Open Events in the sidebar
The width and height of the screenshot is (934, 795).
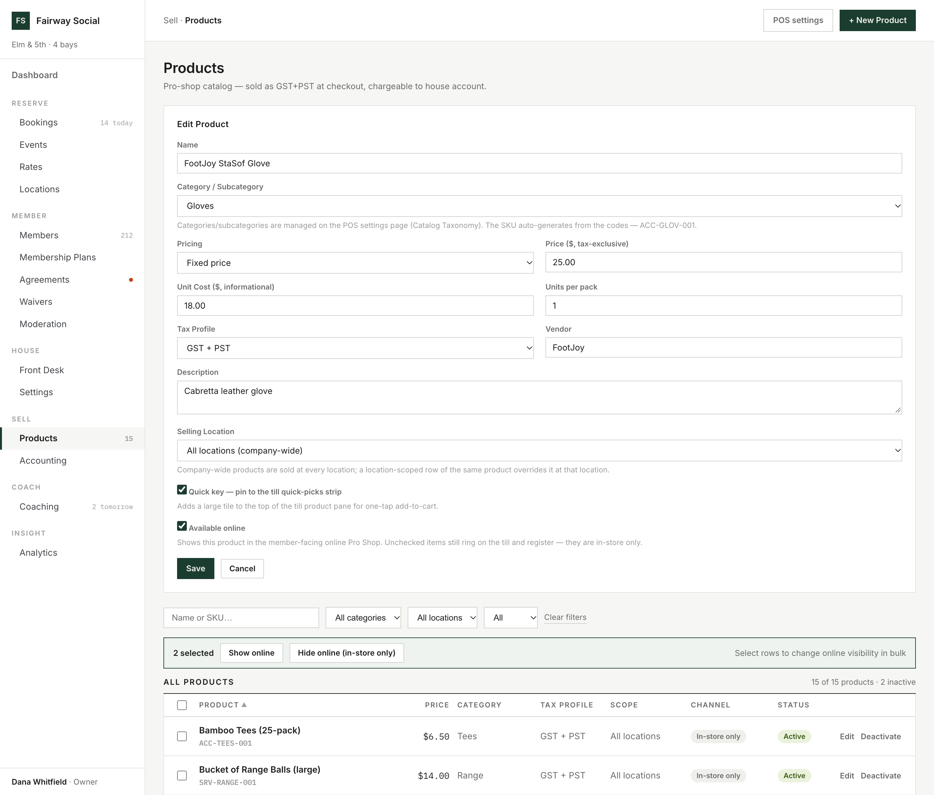(72, 145)
